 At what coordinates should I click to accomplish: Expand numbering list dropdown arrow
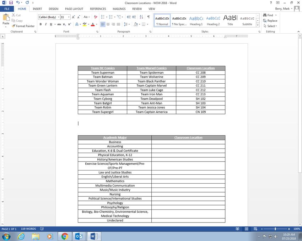click(115, 17)
